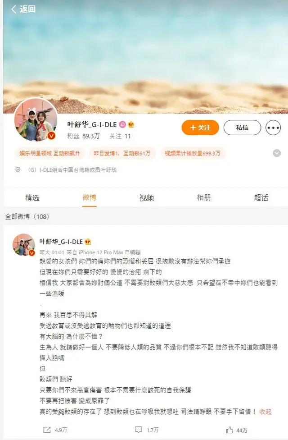This screenshot has height=440, width=288.
Task: Open the 视频 tab
Action: pyautogui.click(x=147, y=197)
